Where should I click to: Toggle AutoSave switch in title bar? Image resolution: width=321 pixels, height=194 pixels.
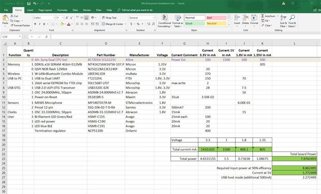coord(20,4)
